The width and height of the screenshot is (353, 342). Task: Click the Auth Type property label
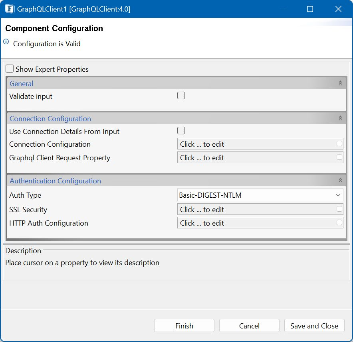[x=25, y=195]
